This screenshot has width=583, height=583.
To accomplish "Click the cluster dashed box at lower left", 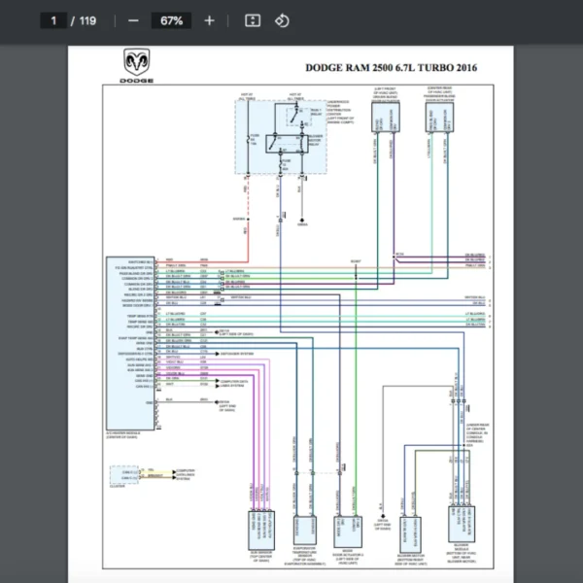I will click(x=127, y=476).
